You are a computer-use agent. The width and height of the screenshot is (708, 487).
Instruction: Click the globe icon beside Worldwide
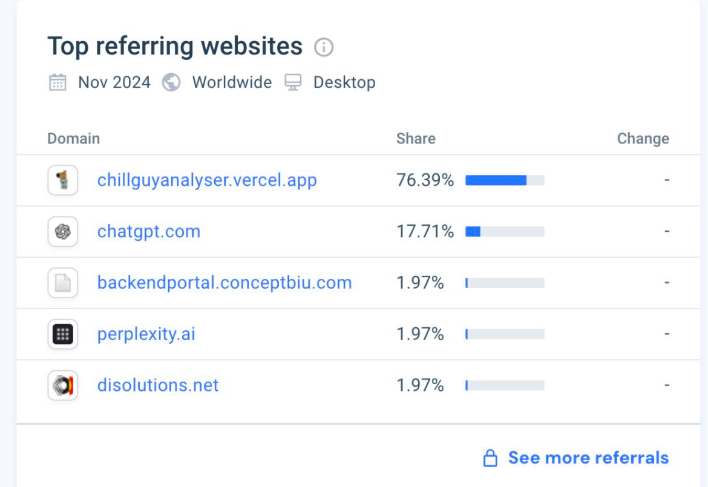point(171,82)
